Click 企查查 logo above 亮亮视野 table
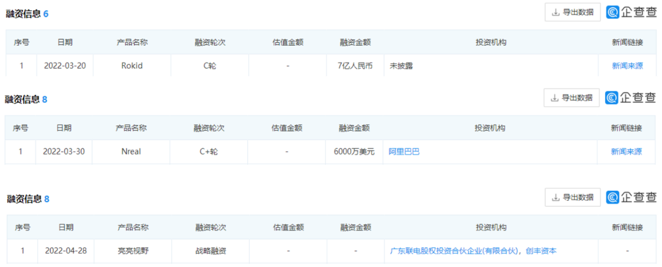662x267 pixels. point(631,197)
